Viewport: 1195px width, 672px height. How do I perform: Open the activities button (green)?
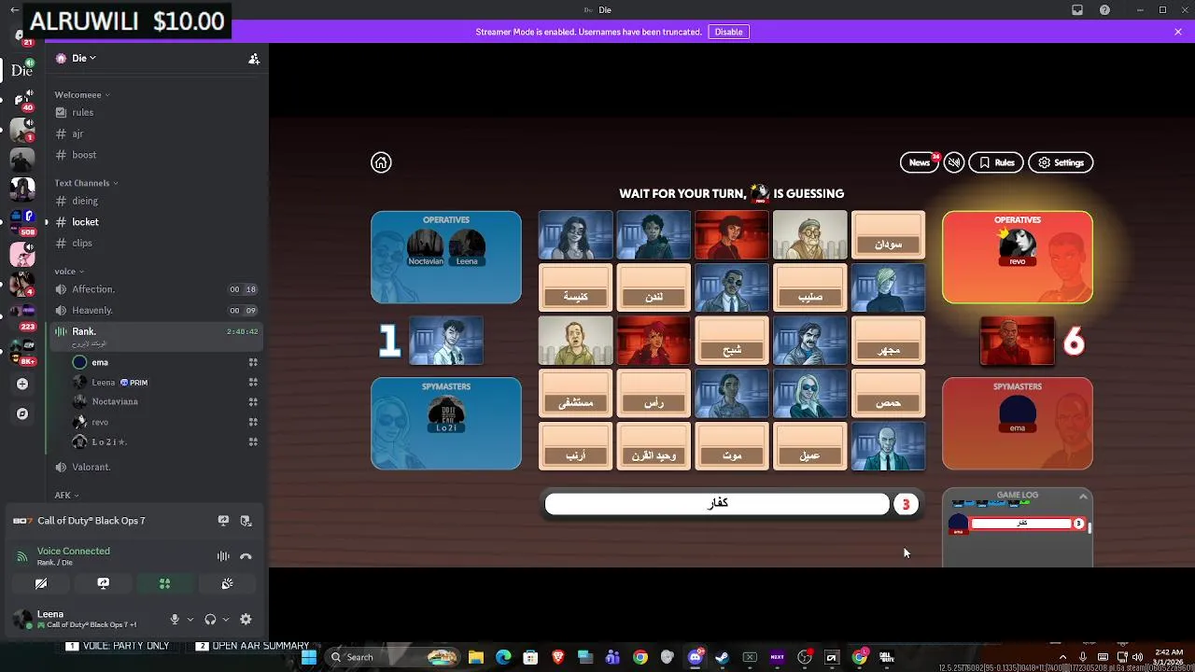click(164, 583)
